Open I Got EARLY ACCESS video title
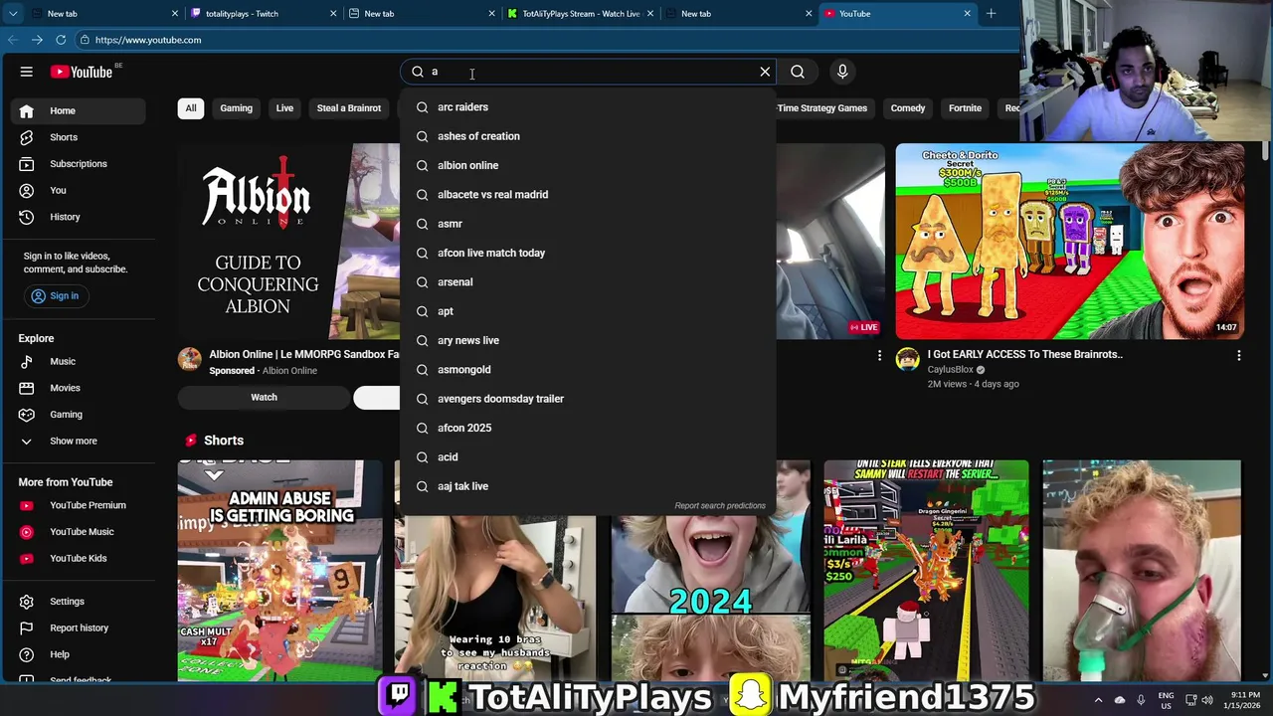 click(x=1024, y=354)
